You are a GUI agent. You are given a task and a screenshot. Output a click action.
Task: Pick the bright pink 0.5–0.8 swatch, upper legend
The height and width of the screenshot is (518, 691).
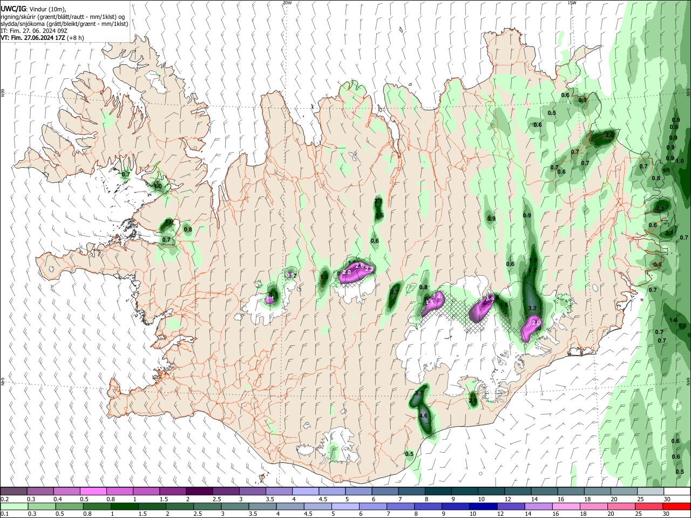93,491
